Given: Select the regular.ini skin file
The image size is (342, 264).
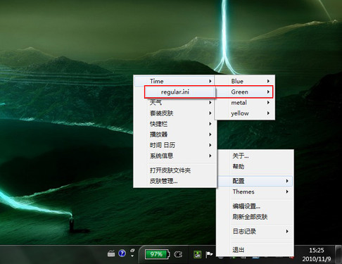Looking at the screenshot, I should point(179,92).
